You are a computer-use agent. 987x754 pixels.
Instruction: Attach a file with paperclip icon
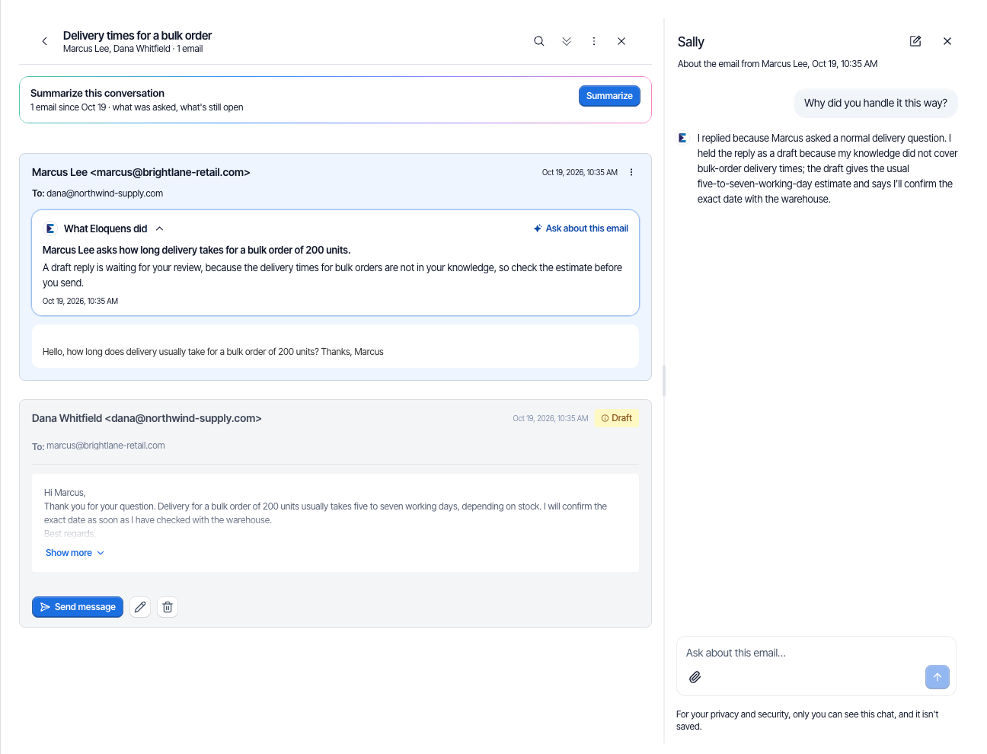coord(695,677)
